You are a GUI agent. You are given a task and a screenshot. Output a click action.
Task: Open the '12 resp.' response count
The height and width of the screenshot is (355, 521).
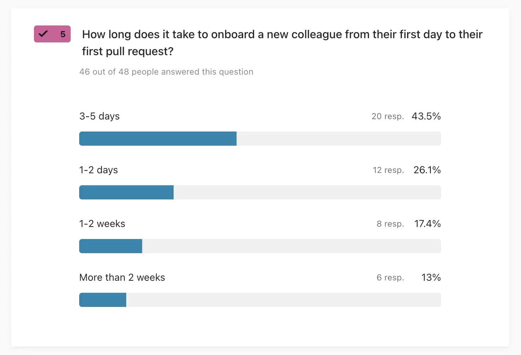coord(388,170)
